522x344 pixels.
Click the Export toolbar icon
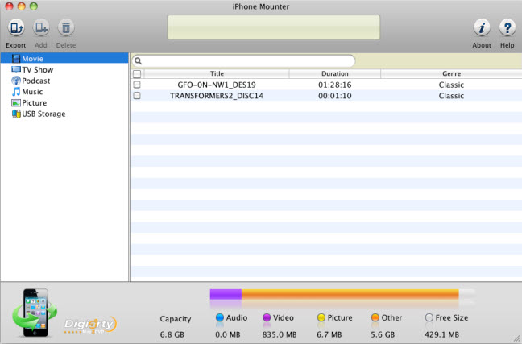(16, 27)
